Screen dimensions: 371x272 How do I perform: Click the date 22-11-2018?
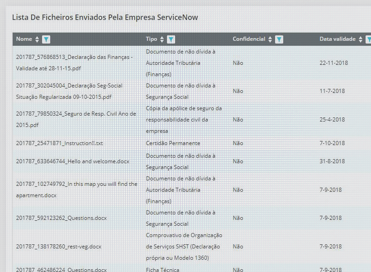[x=333, y=63]
